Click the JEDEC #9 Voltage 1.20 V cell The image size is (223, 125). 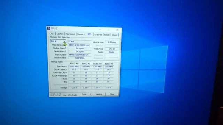pos(108,87)
